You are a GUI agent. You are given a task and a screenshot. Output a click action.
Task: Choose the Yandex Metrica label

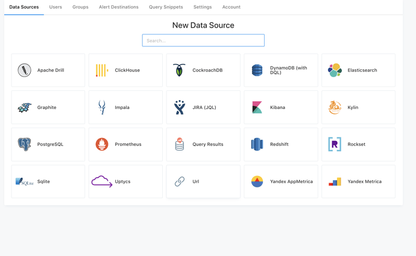pos(365,181)
